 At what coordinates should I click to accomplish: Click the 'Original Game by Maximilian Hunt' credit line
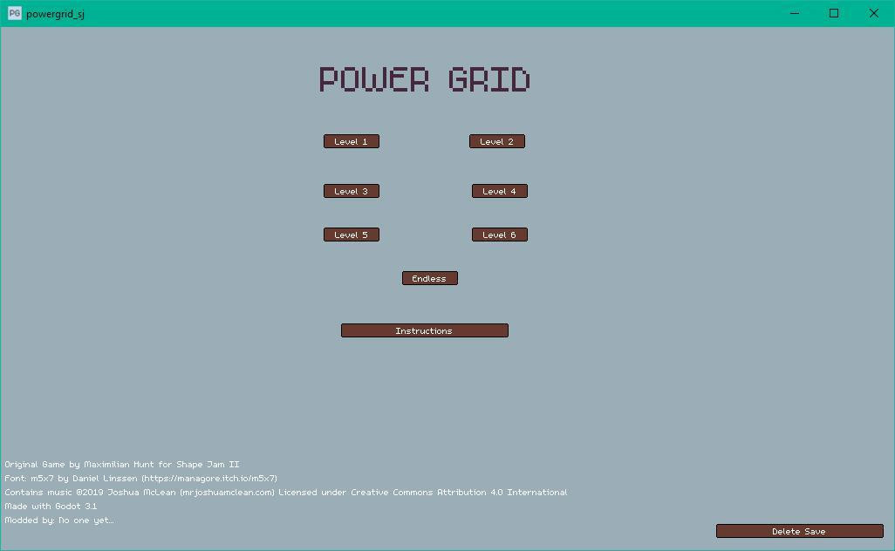coord(122,465)
